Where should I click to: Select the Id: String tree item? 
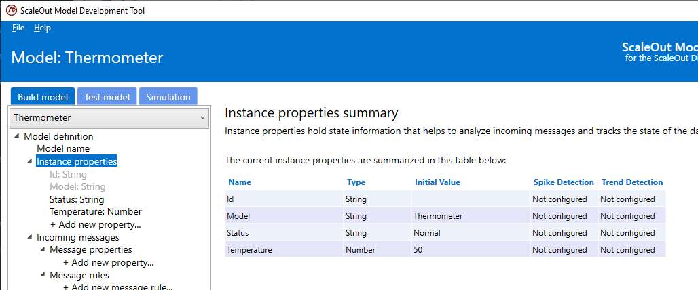(x=68, y=175)
